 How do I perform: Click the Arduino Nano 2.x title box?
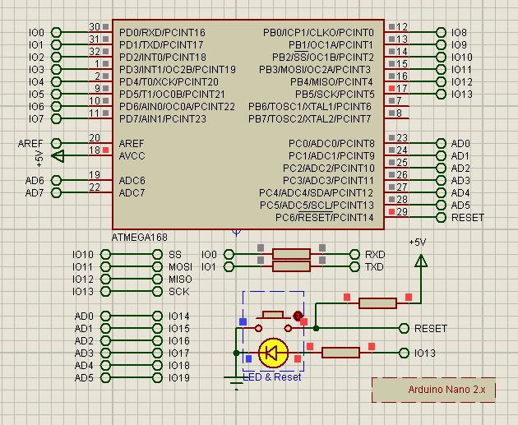coord(434,390)
